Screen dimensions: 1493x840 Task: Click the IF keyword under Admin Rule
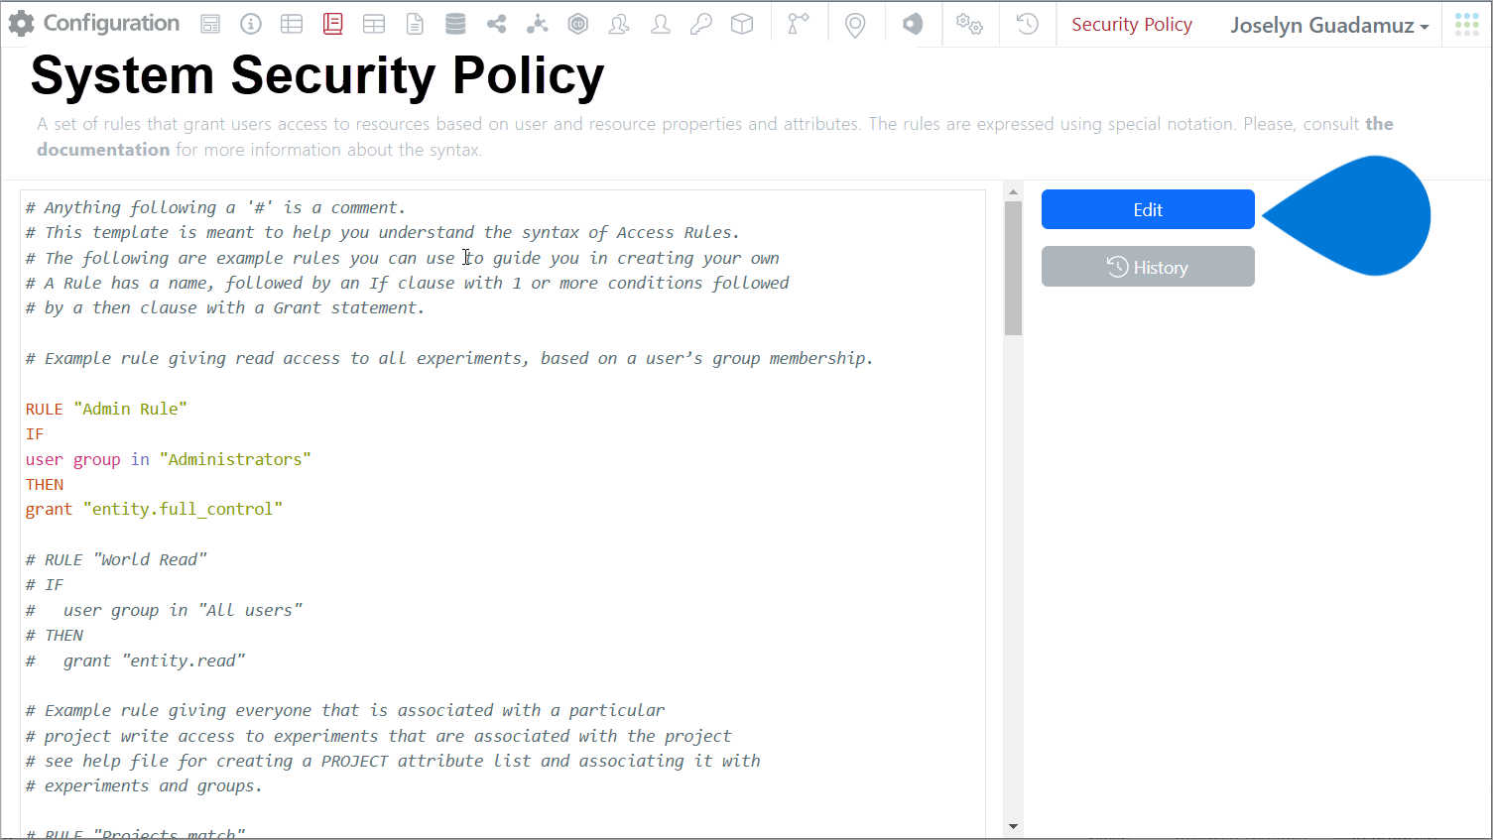pos(35,433)
